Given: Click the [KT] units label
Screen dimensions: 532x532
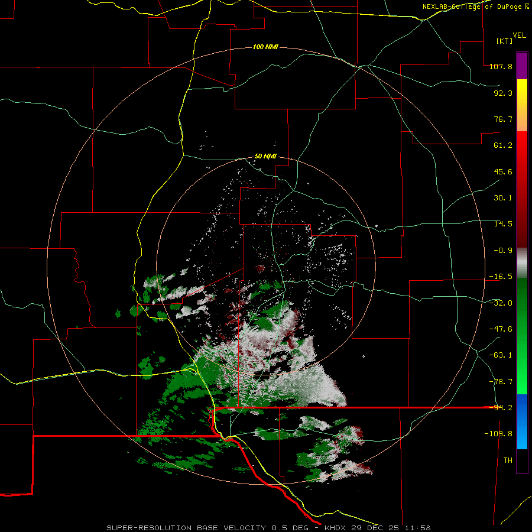Looking at the screenshot, I should click(x=504, y=41).
